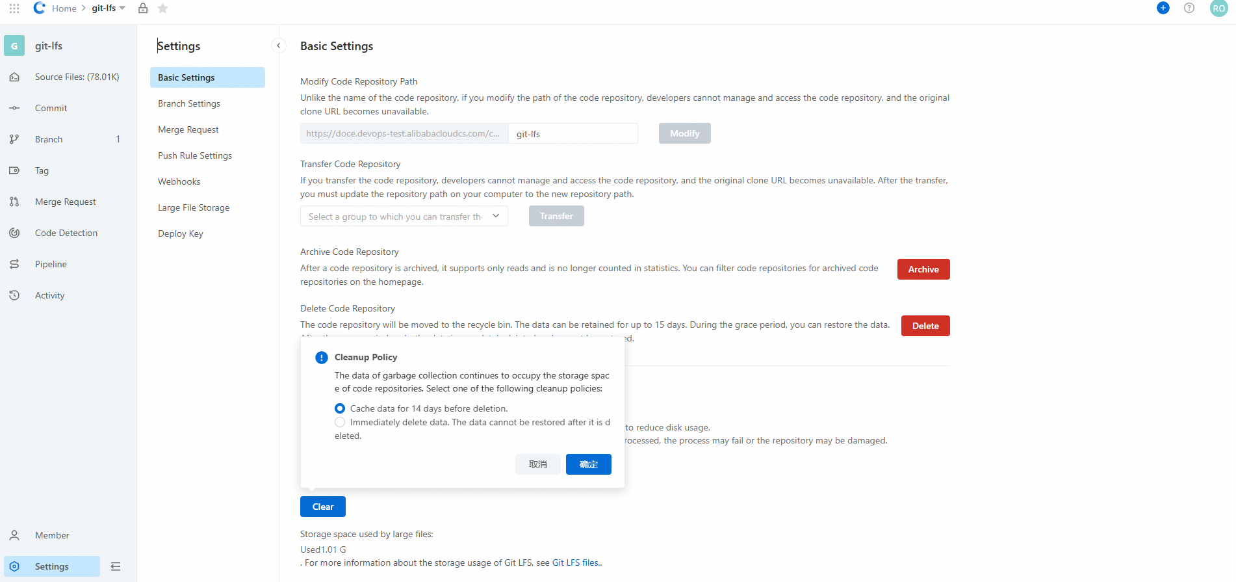Collapse the Settings panel with the chevron
Viewport: 1236px width, 582px height.
click(278, 46)
